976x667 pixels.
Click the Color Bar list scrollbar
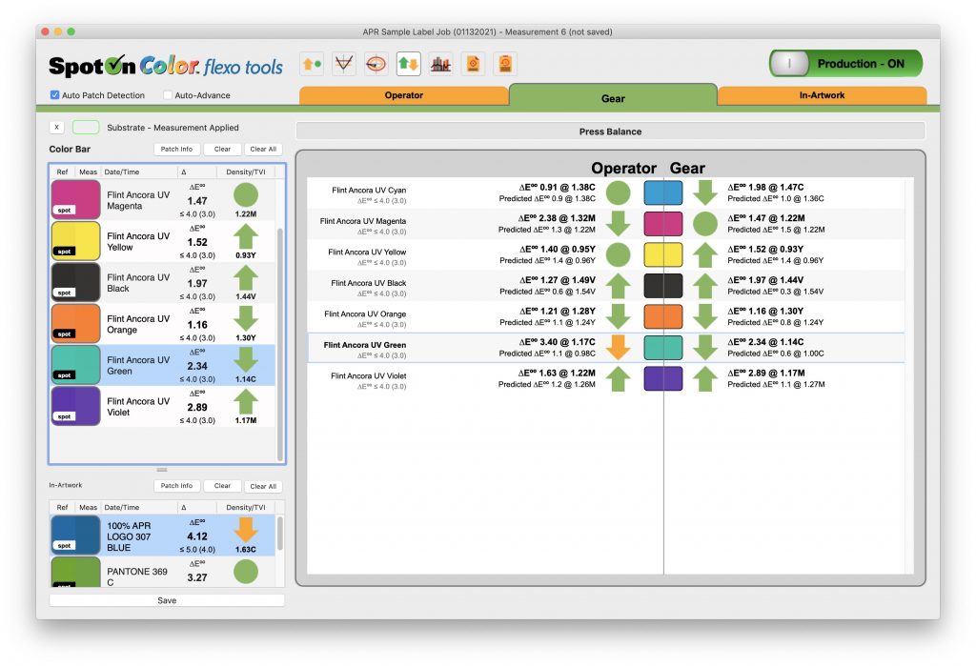[x=280, y=344]
